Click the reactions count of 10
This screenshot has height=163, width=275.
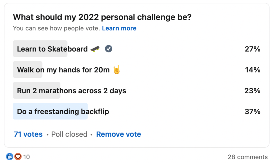click(27, 157)
